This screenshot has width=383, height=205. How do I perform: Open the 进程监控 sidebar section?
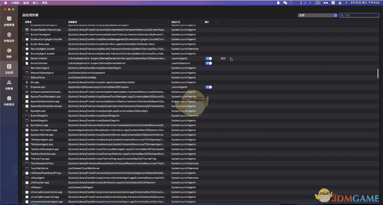9,36
